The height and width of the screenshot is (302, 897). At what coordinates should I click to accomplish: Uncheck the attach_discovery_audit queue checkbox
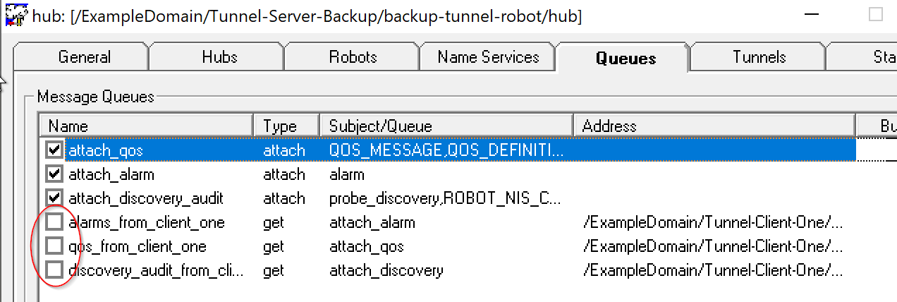(54, 198)
